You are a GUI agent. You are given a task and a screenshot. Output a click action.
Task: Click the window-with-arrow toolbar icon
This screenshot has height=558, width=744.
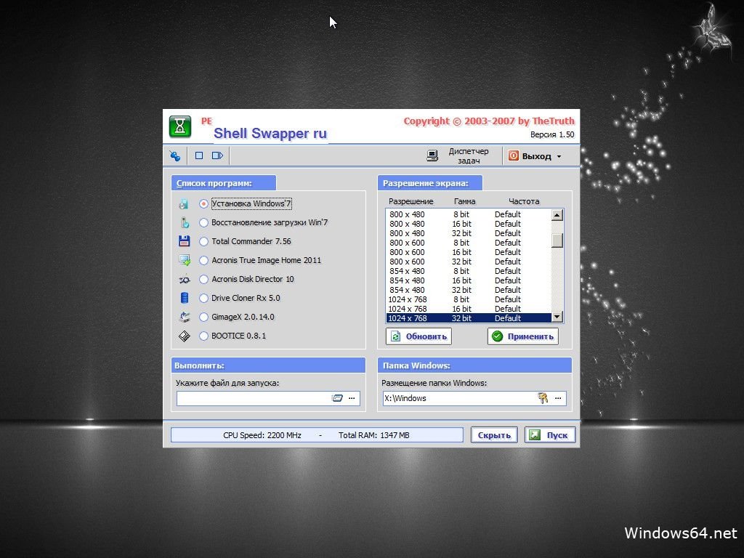(x=217, y=155)
